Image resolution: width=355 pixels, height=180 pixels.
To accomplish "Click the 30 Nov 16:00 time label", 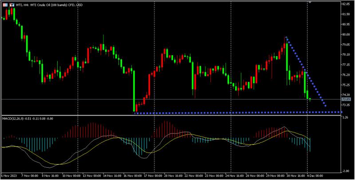I will [295, 176].
